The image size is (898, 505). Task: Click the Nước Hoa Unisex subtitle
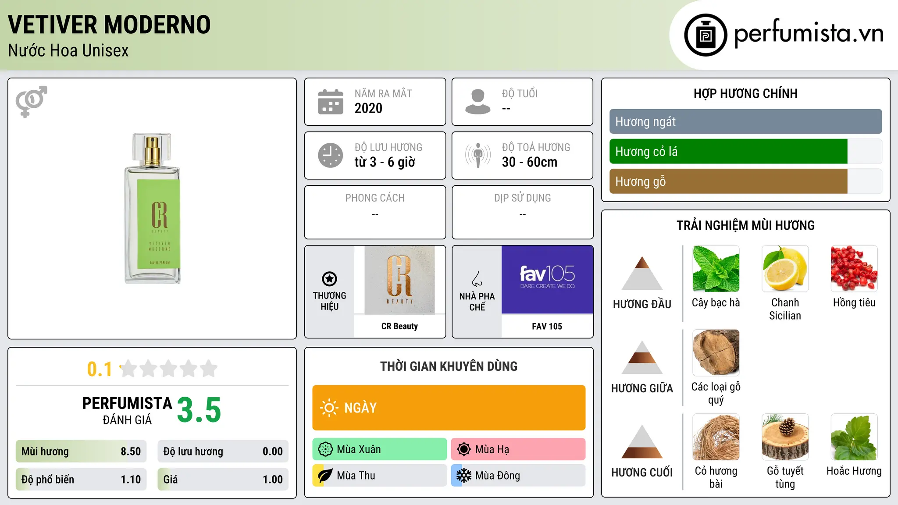[68, 51]
